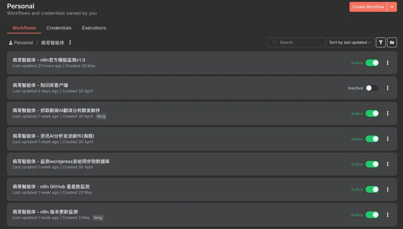Click 'Created 28 May' text
Image resolution: width=403 pixels, height=229 pixels.
(81, 66)
